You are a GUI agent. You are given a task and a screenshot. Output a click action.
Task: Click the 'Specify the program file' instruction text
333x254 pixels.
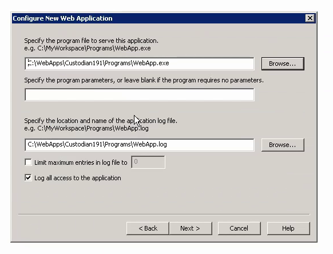click(91, 41)
